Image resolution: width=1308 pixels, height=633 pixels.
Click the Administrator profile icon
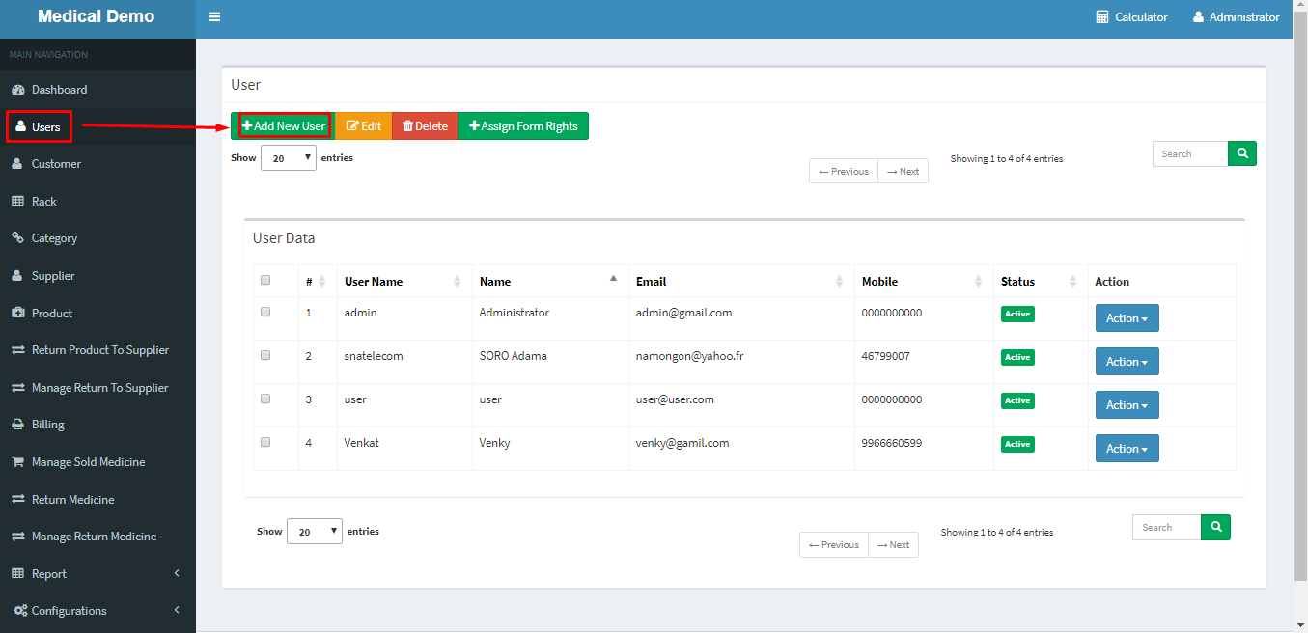point(1199,17)
